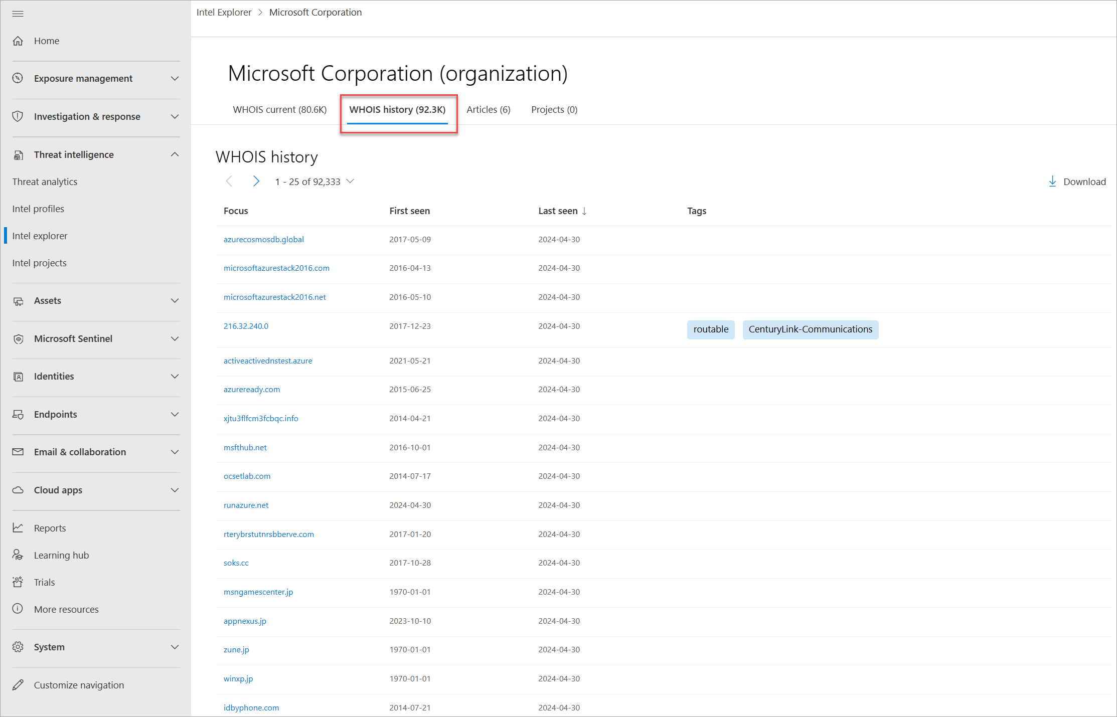Expand the Microsoft Sentinel section
This screenshot has height=717, width=1117.
[x=175, y=339]
